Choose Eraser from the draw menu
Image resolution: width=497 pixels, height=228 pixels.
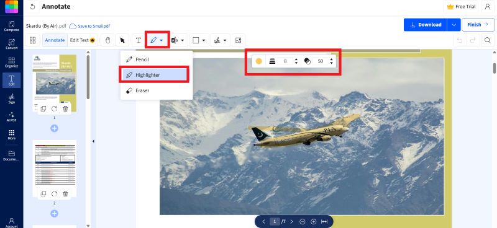(157, 90)
